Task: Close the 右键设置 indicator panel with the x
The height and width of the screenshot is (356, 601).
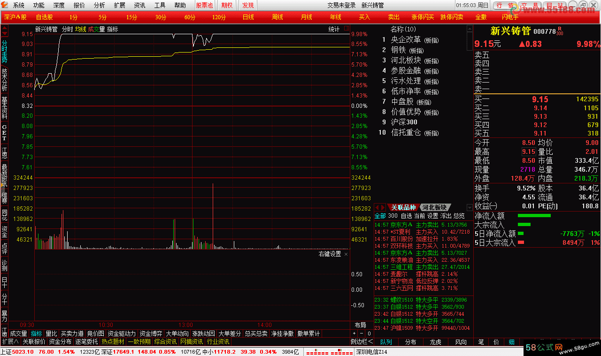Action: [x=346, y=254]
